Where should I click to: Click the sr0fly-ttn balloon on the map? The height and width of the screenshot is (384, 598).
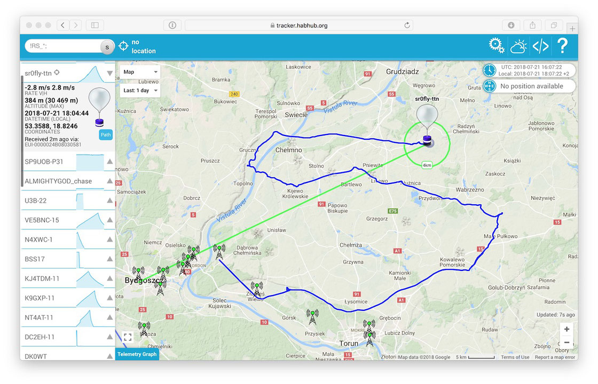pos(427,125)
